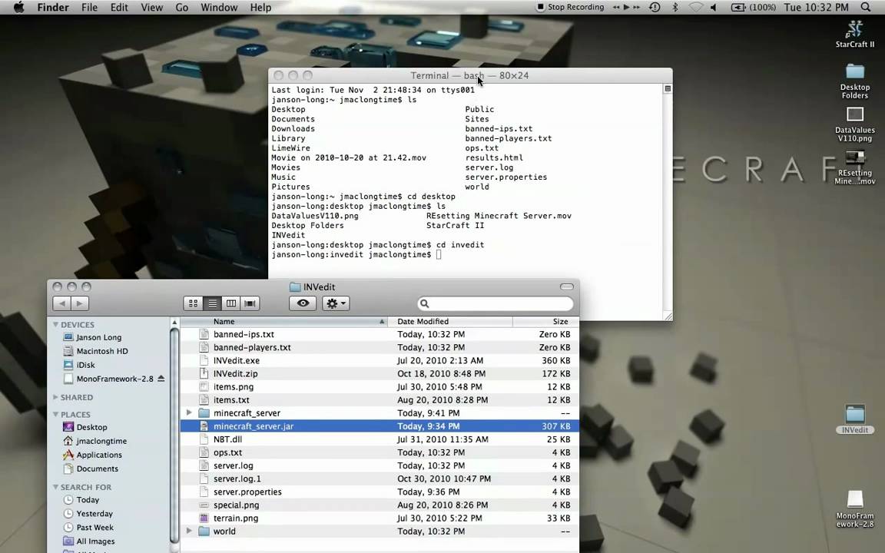The height and width of the screenshot is (553, 885).
Task: Select special.png file
Action: pos(380,505)
